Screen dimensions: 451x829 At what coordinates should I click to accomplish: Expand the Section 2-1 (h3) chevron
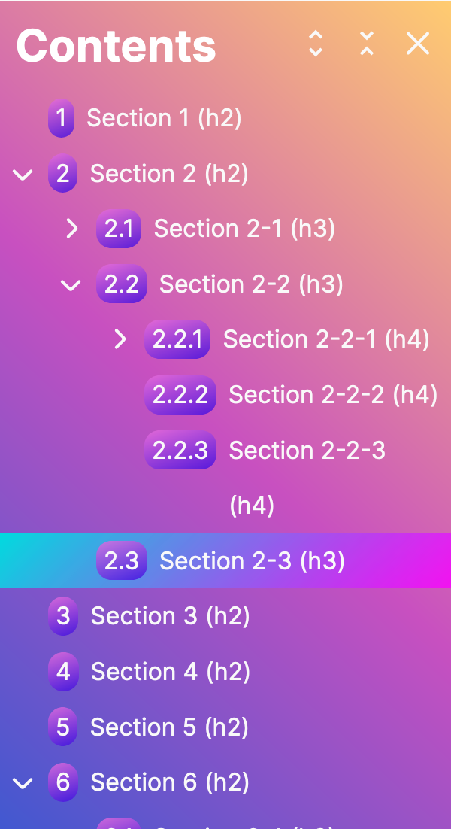[72, 229]
